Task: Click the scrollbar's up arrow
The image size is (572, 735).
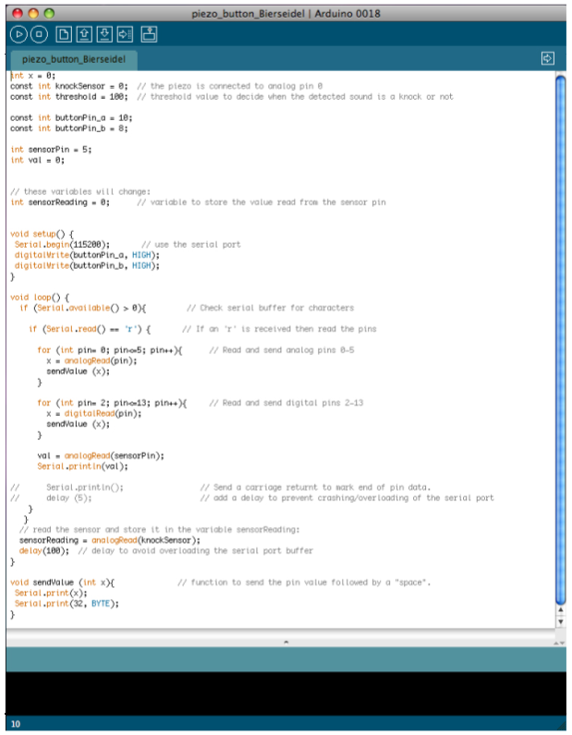Action: [x=560, y=611]
